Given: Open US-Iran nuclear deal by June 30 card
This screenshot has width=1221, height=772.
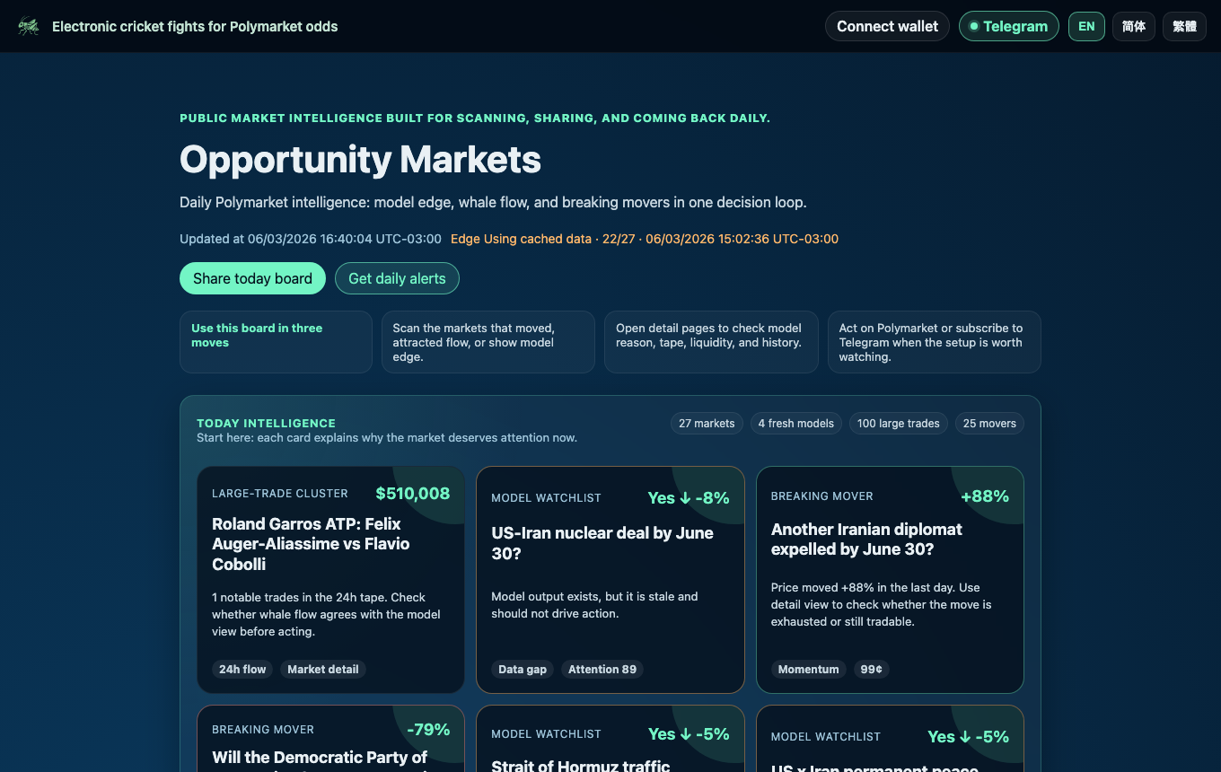Looking at the screenshot, I should [x=610, y=580].
